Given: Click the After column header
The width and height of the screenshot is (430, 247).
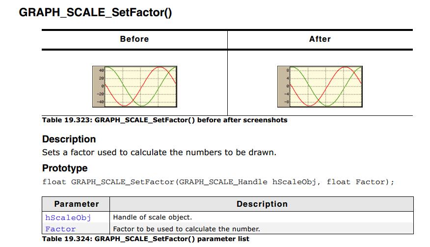Looking at the screenshot, I should coord(320,39).
